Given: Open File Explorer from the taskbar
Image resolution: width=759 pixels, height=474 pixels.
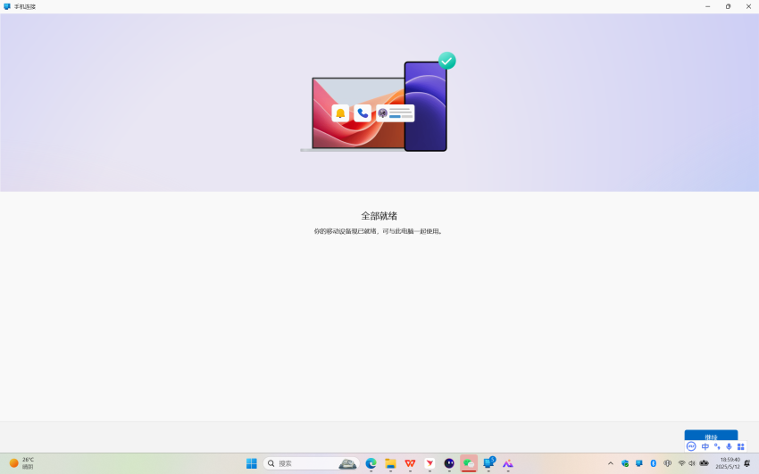Looking at the screenshot, I should 390,463.
